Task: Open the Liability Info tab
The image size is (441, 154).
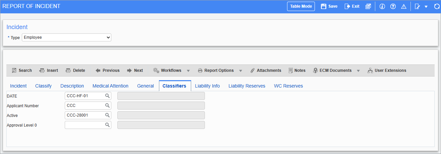Action: [x=207, y=86]
